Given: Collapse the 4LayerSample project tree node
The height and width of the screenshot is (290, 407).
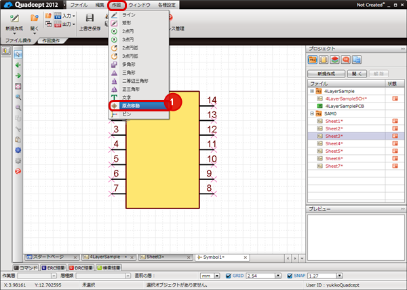Looking at the screenshot, I should 312,91.
